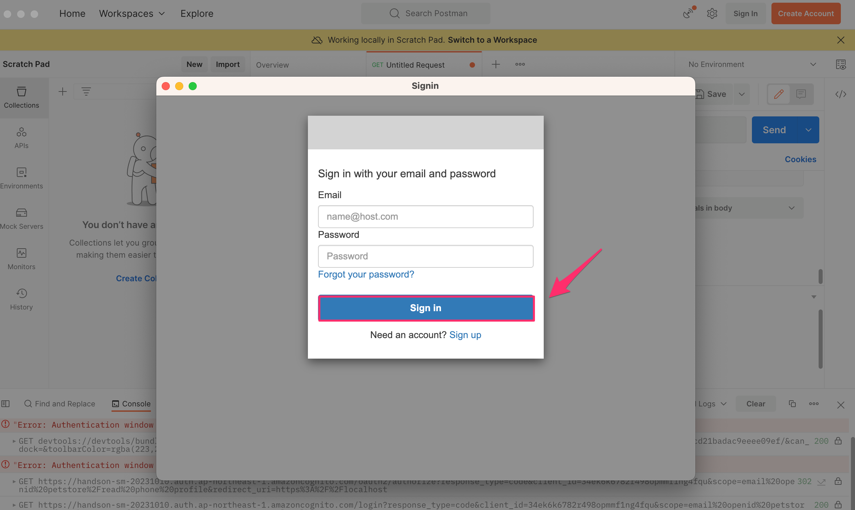Open the Collections sidebar panel
The height and width of the screenshot is (510, 855).
point(21,98)
